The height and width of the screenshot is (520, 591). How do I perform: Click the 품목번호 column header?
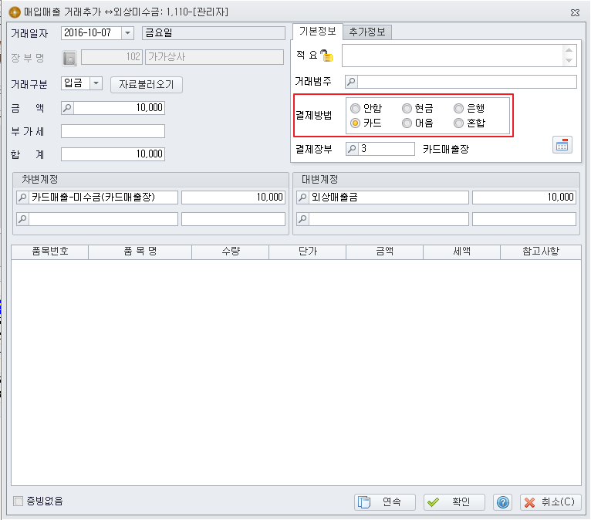pos(49,252)
